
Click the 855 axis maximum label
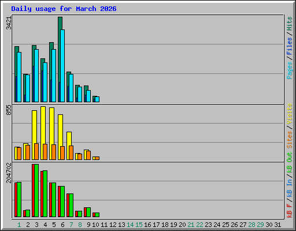[9, 110]
